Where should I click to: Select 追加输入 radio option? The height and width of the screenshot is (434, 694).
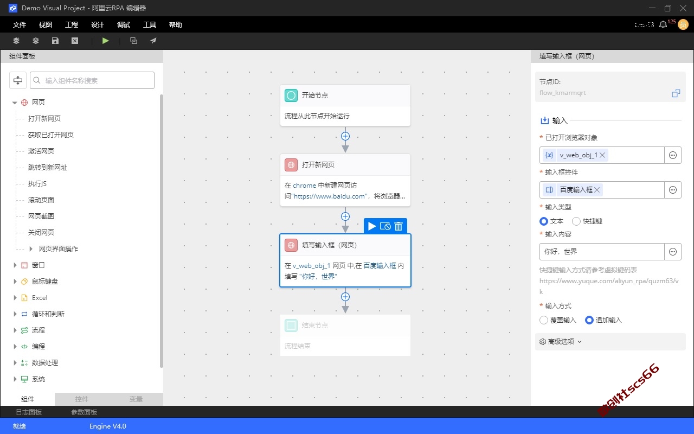pyautogui.click(x=589, y=320)
